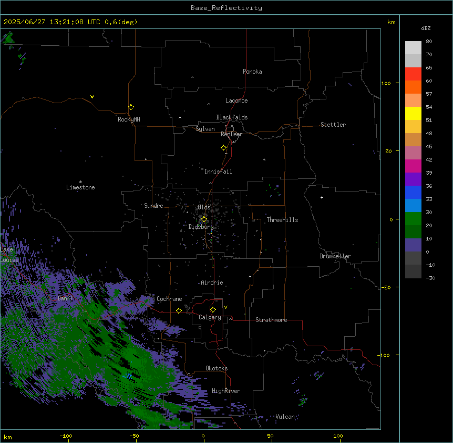Click the ThreeHills label
The image size is (453, 443).
[x=282, y=220]
